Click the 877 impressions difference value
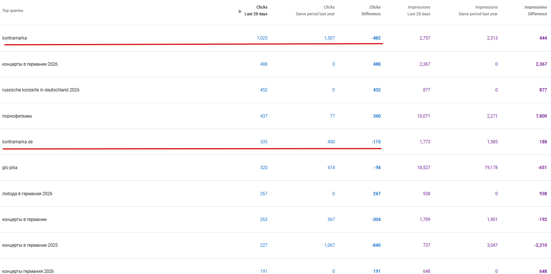 point(543,90)
